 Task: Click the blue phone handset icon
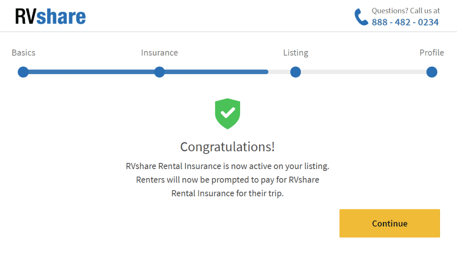tap(361, 17)
